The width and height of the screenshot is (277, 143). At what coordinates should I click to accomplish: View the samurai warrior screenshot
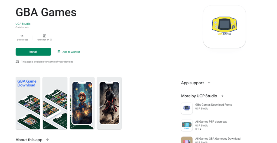pyautogui.click(x=109, y=103)
